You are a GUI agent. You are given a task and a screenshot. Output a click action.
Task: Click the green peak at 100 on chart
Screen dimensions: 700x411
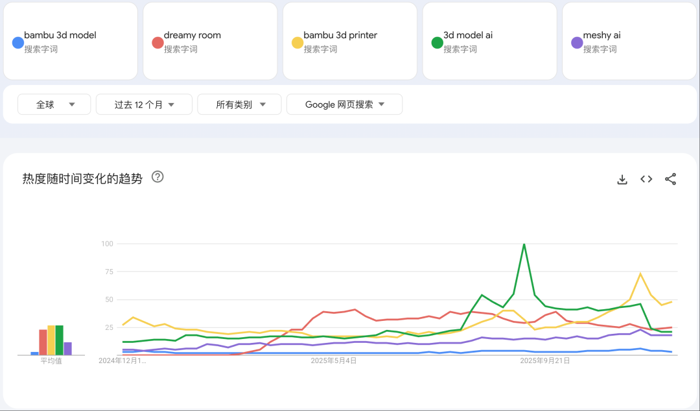[x=524, y=244]
